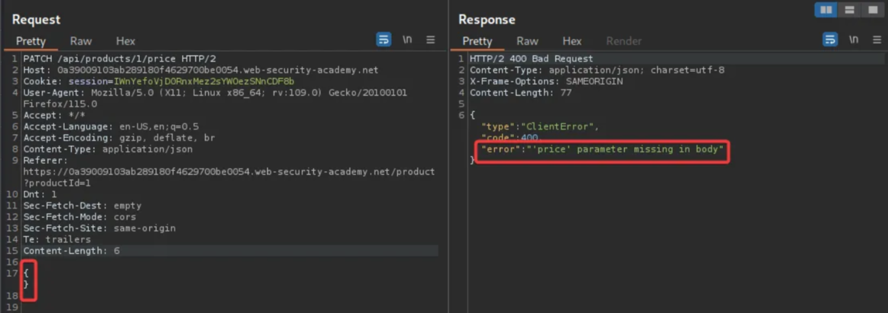Select the Response Pretty tab
The width and height of the screenshot is (888, 313).
[x=477, y=41]
